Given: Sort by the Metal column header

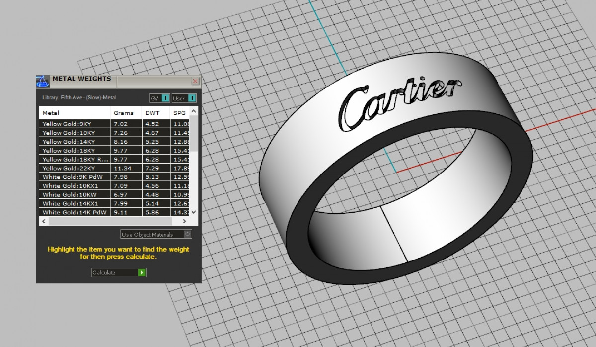Looking at the screenshot, I should (x=74, y=113).
